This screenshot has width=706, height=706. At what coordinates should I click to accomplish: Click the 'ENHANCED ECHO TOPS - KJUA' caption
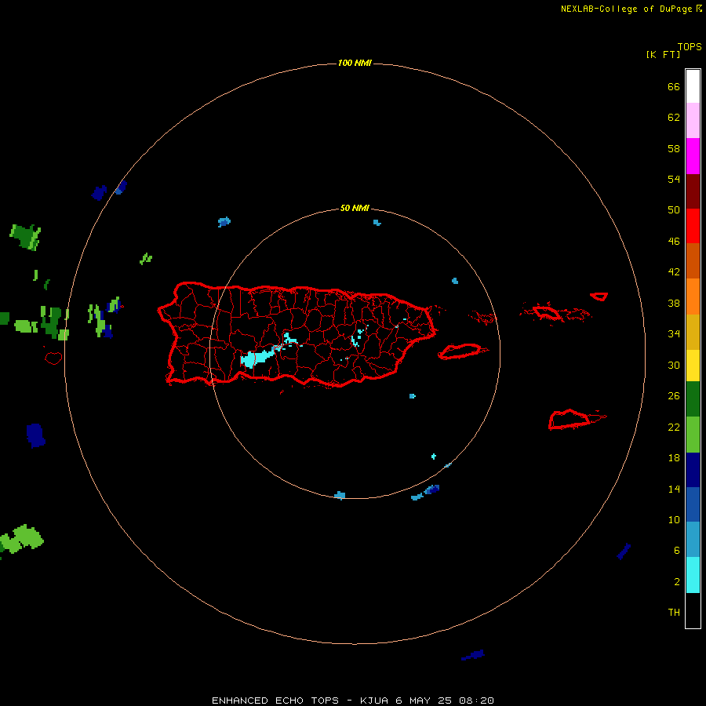[x=302, y=701]
